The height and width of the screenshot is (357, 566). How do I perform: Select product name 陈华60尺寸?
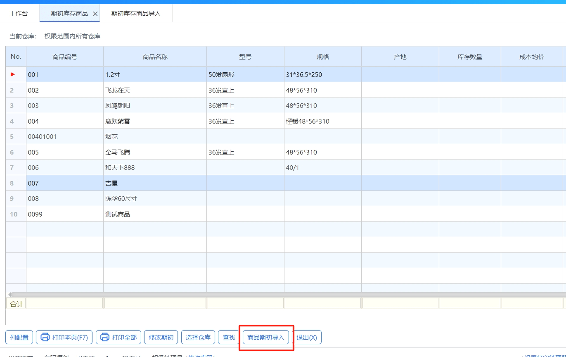(x=155, y=198)
